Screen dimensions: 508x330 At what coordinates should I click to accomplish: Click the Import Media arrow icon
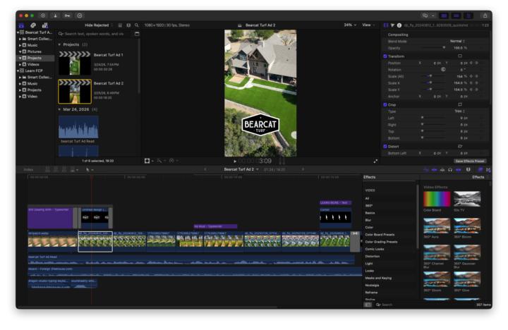coord(55,16)
